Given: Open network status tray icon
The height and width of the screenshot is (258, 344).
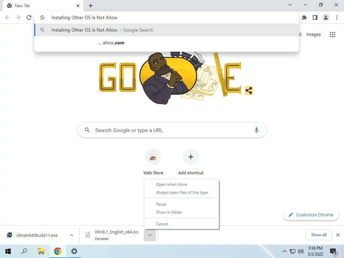Looking at the screenshot, I should coord(293,251).
